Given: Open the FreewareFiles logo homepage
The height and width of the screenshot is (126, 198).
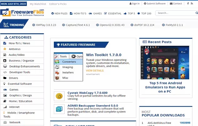Looking at the screenshot, I should click(22, 13).
